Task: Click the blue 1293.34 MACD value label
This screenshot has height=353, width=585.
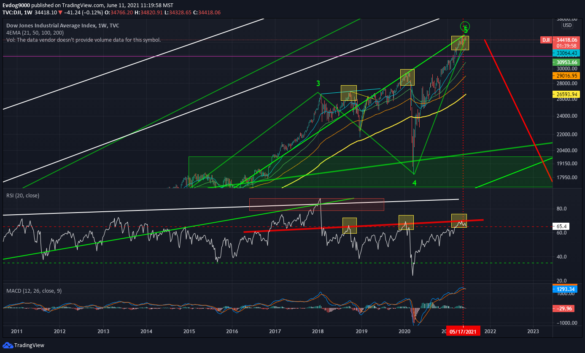Action: pos(566,290)
